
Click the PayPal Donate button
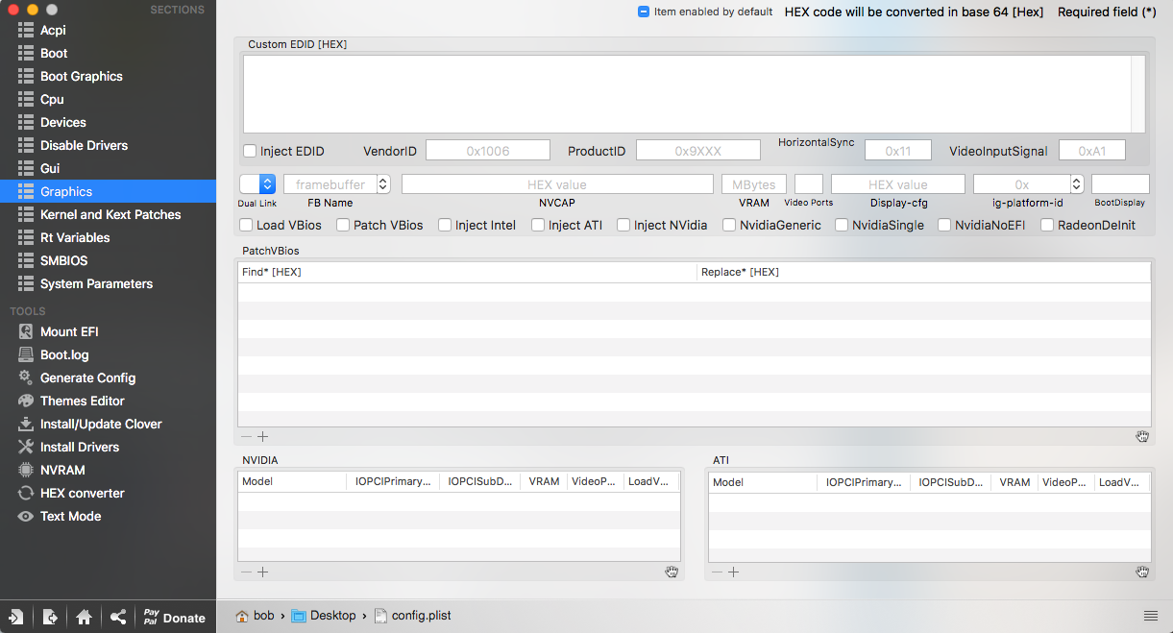tap(174, 617)
